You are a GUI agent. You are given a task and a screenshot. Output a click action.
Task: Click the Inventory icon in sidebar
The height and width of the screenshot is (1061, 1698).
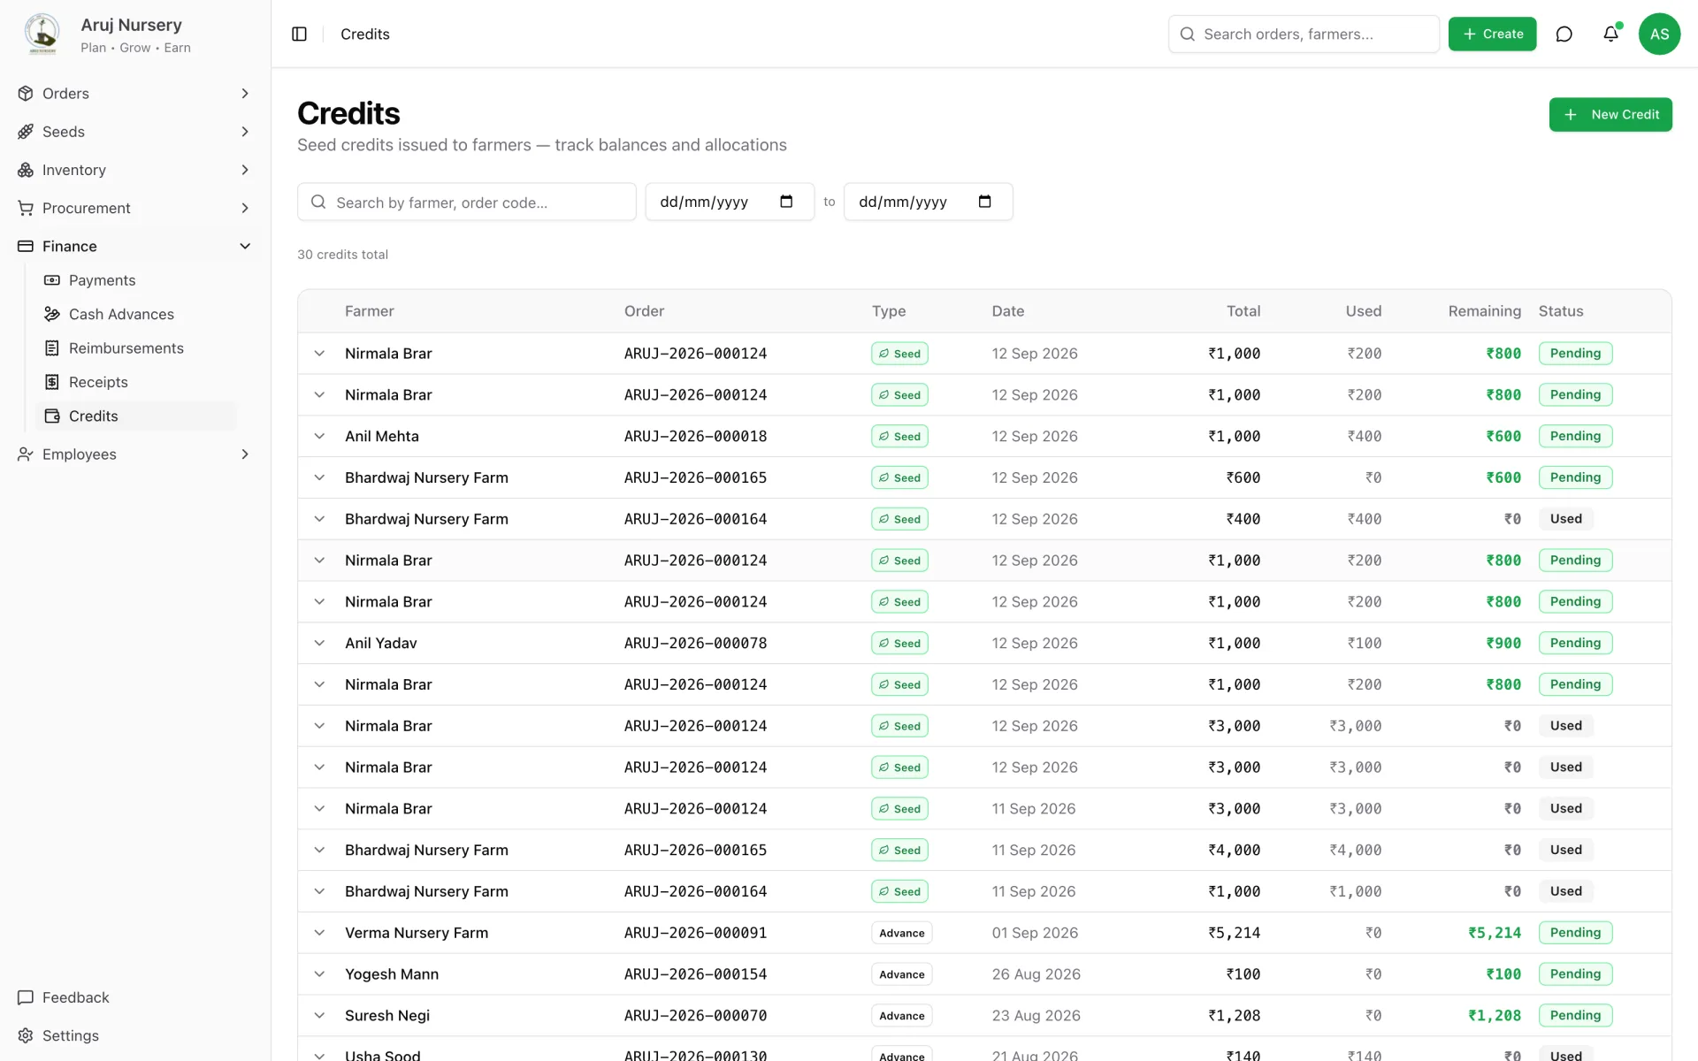pyautogui.click(x=26, y=169)
